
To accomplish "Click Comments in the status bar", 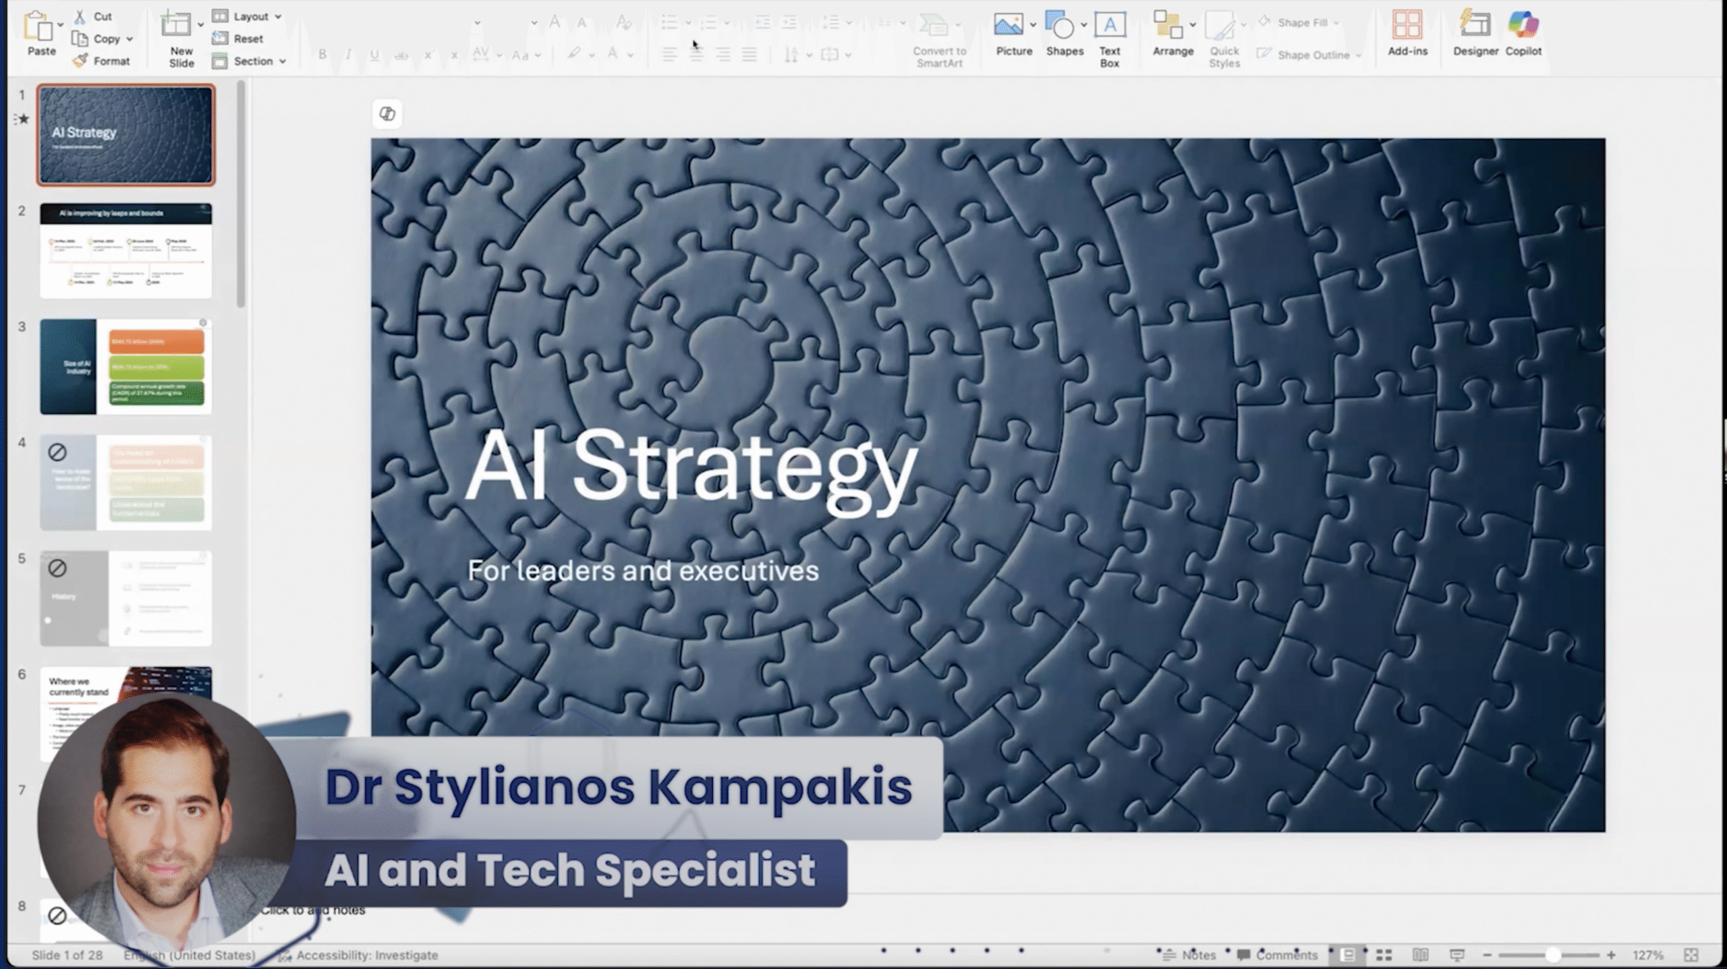I will (1278, 955).
